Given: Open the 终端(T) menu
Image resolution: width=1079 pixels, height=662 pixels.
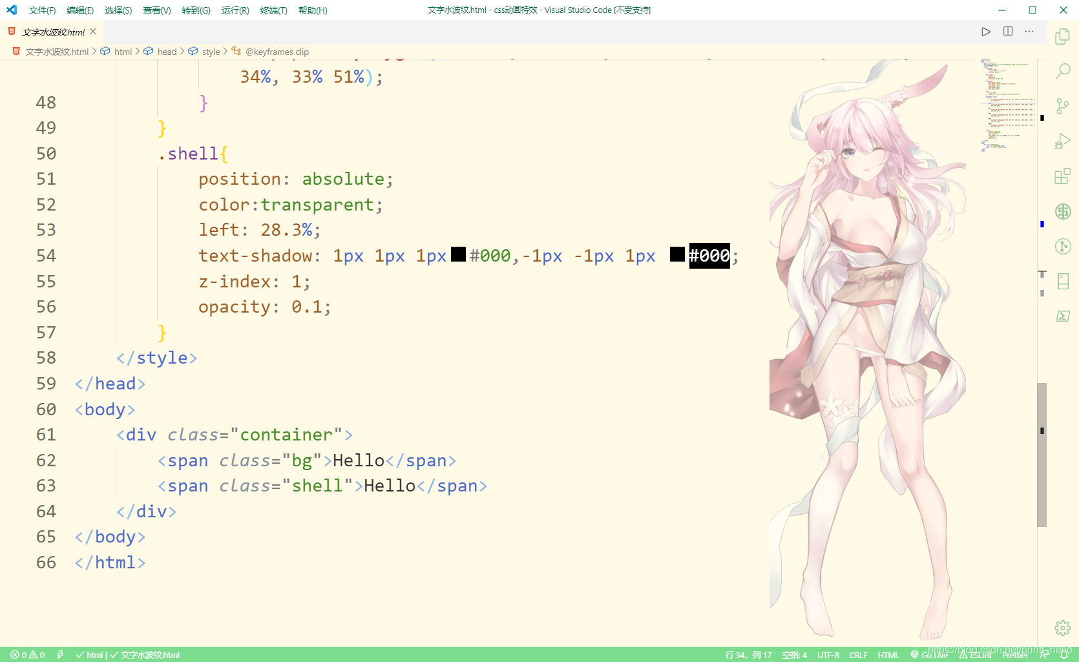Looking at the screenshot, I should coord(274,10).
